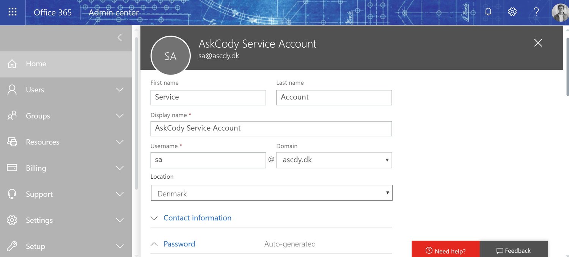The width and height of the screenshot is (569, 257).
Task: Click the Resources printer icon
Action: tap(12, 142)
